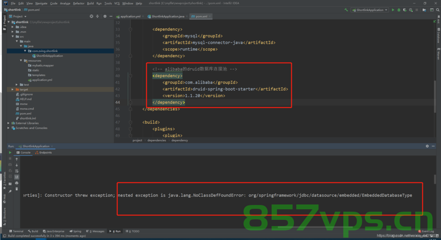The height and width of the screenshot is (240, 441).
Task: Open the VCS menu
Action: (x=116, y=3)
